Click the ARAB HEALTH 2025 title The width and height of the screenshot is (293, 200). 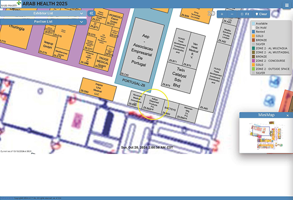(45, 4)
